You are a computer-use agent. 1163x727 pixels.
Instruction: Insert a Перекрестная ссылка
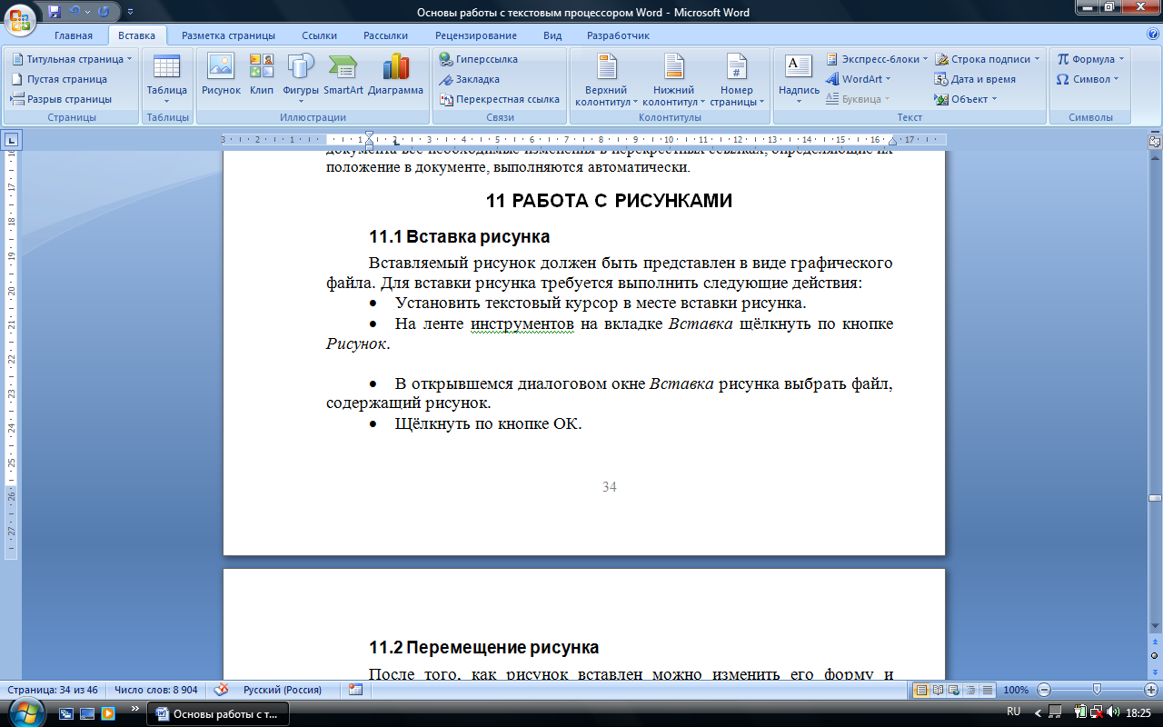(499, 99)
